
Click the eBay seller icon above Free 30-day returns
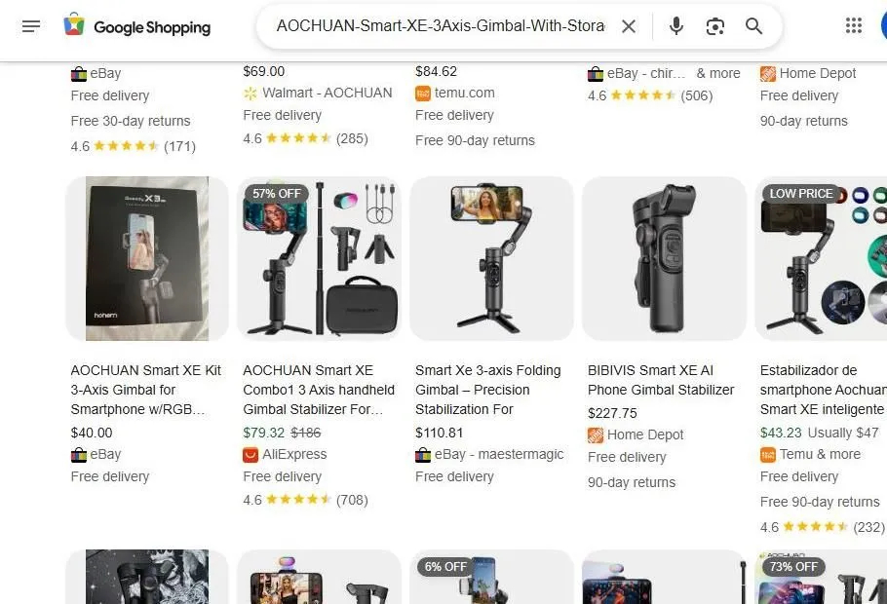[x=79, y=73]
